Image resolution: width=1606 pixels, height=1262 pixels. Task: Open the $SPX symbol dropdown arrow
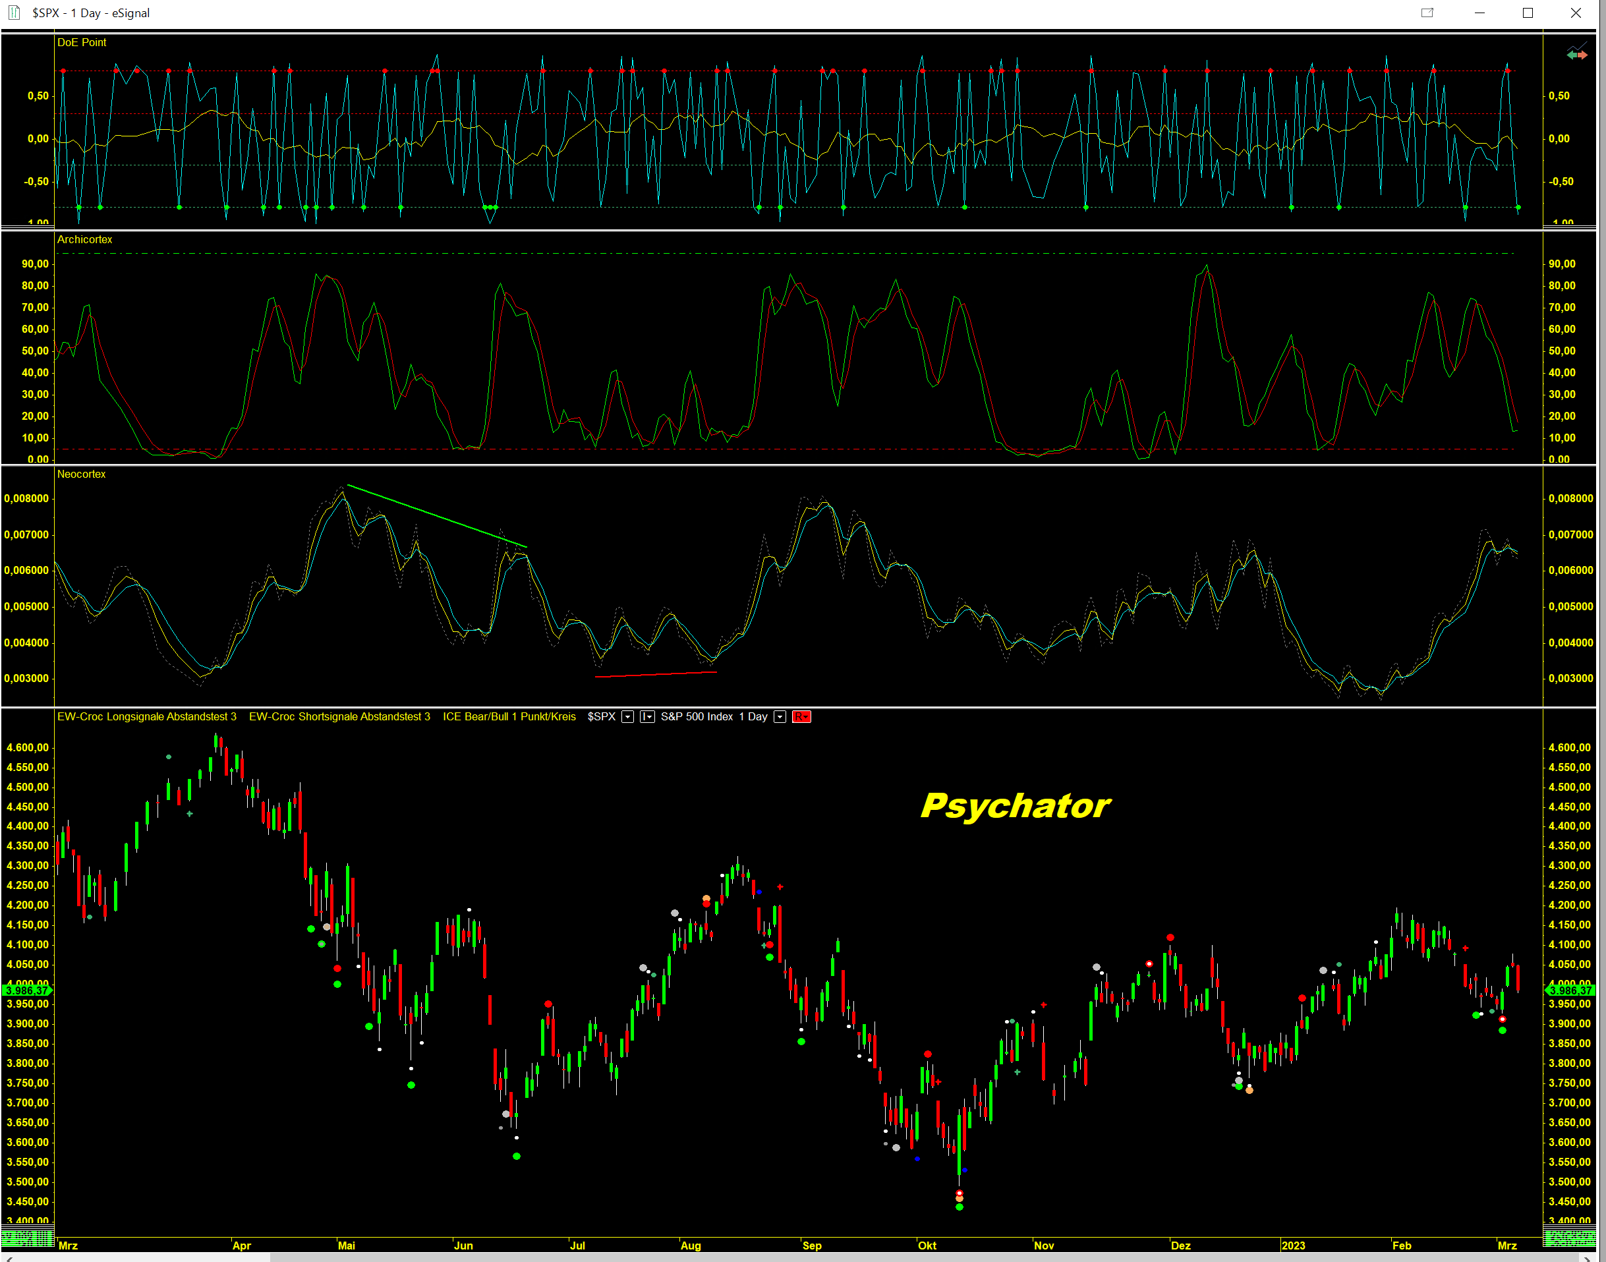coord(627,717)
